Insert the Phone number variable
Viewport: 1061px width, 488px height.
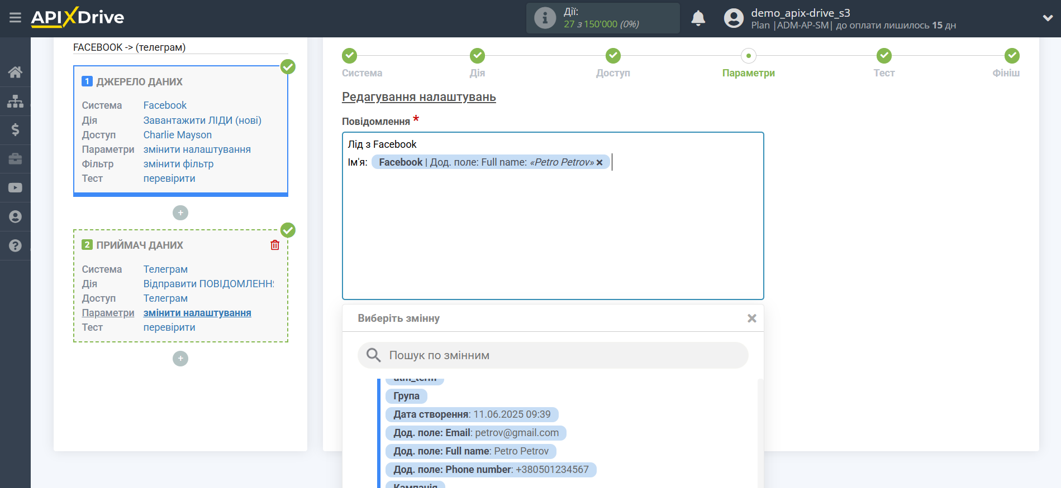[x=491, y=470]
